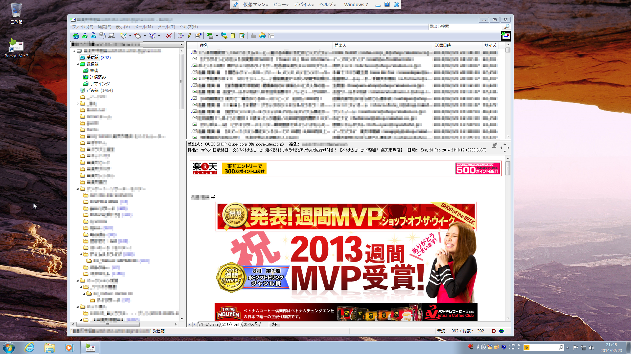
Task: Open the forward options dropdown arrow
Action: click(159, 36)
